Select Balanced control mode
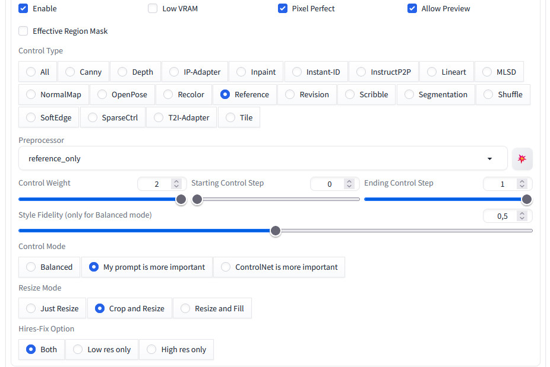550x367 pixels. 49,267
